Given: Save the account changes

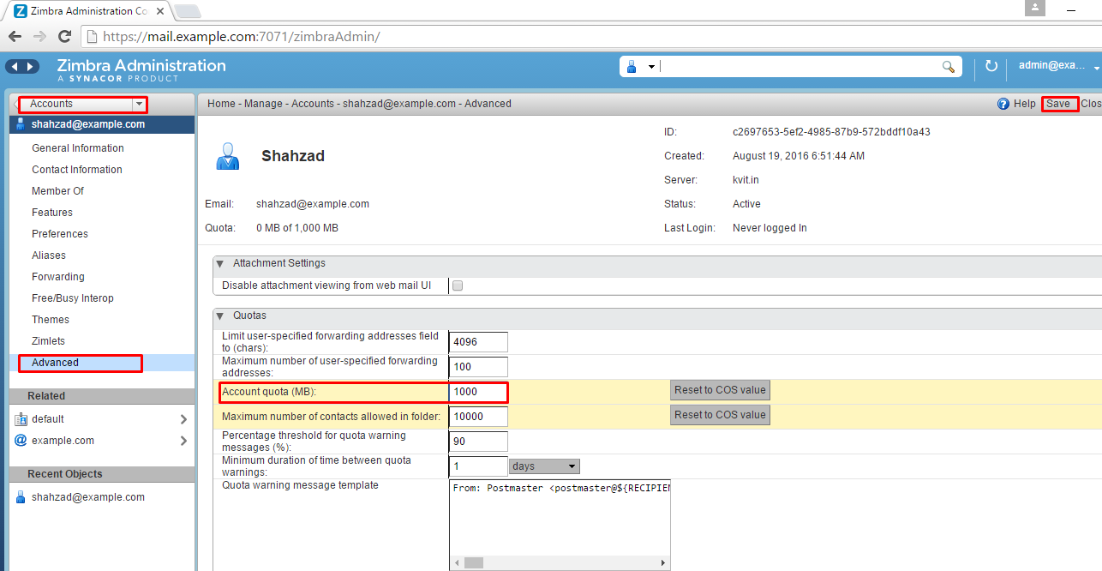Looking at the screenshot, I should [1058, 104].
